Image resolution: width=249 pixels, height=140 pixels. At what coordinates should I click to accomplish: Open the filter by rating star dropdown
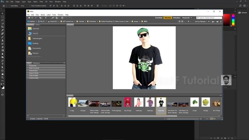coord(189,21)
